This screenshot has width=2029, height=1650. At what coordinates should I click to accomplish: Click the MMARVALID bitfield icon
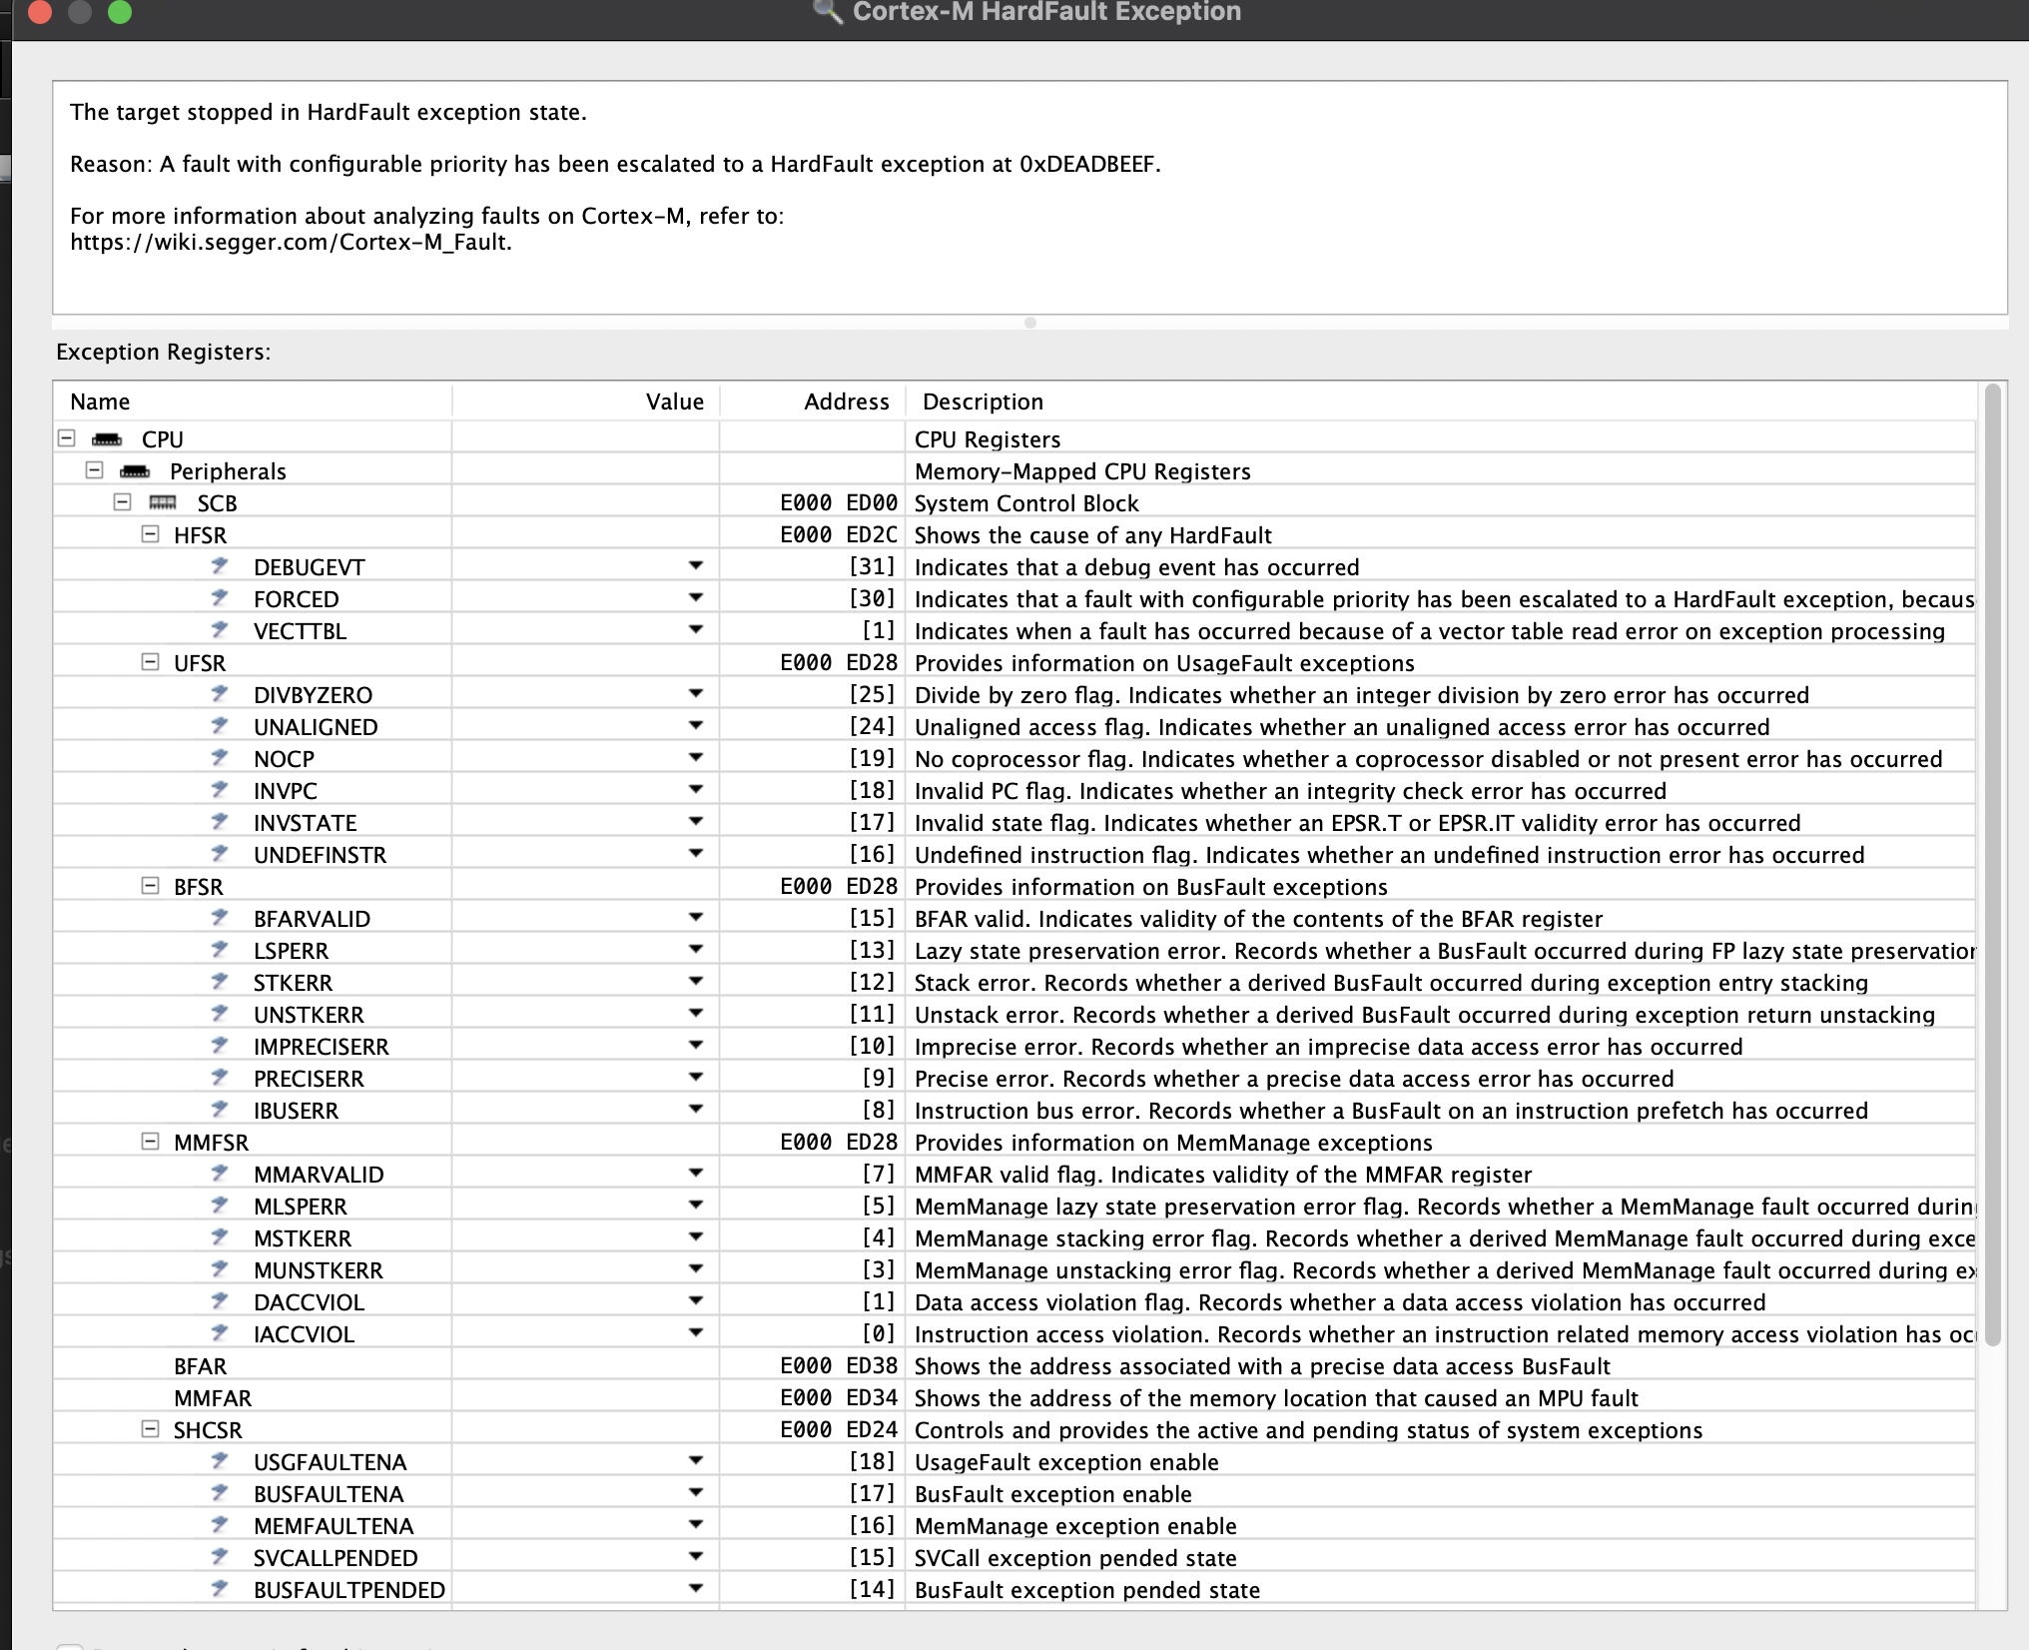220,1174
